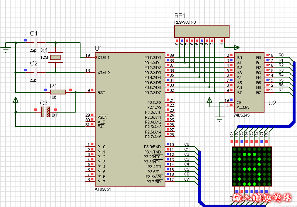Select the 74LS245 part name label
This screenshot has height=207, width=297.
pos(242,115)
